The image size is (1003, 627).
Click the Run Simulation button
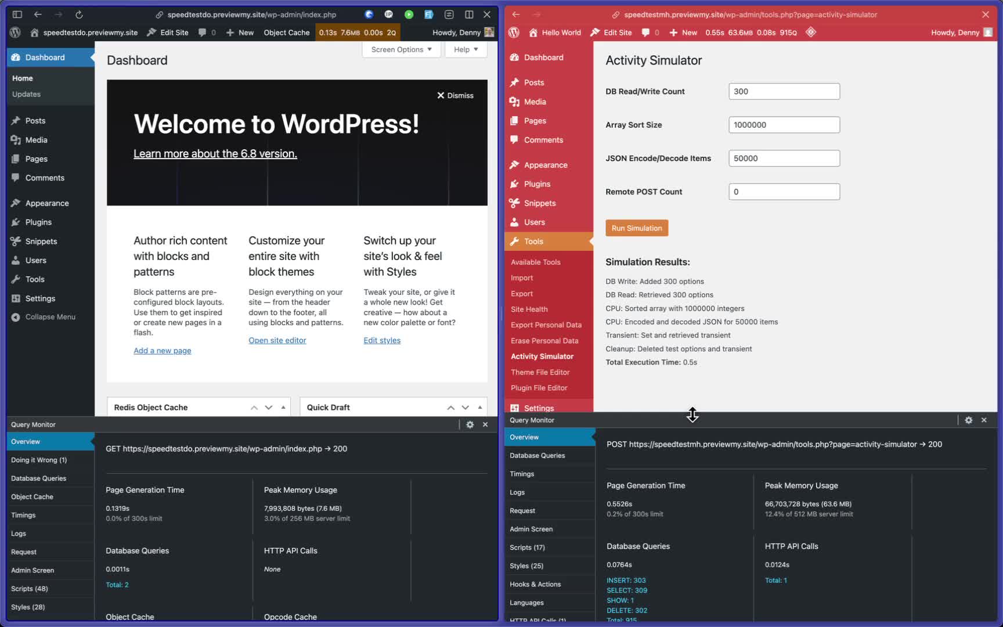point(637,228)
